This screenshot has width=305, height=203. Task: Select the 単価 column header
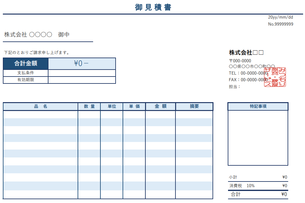tap(134, 107)
